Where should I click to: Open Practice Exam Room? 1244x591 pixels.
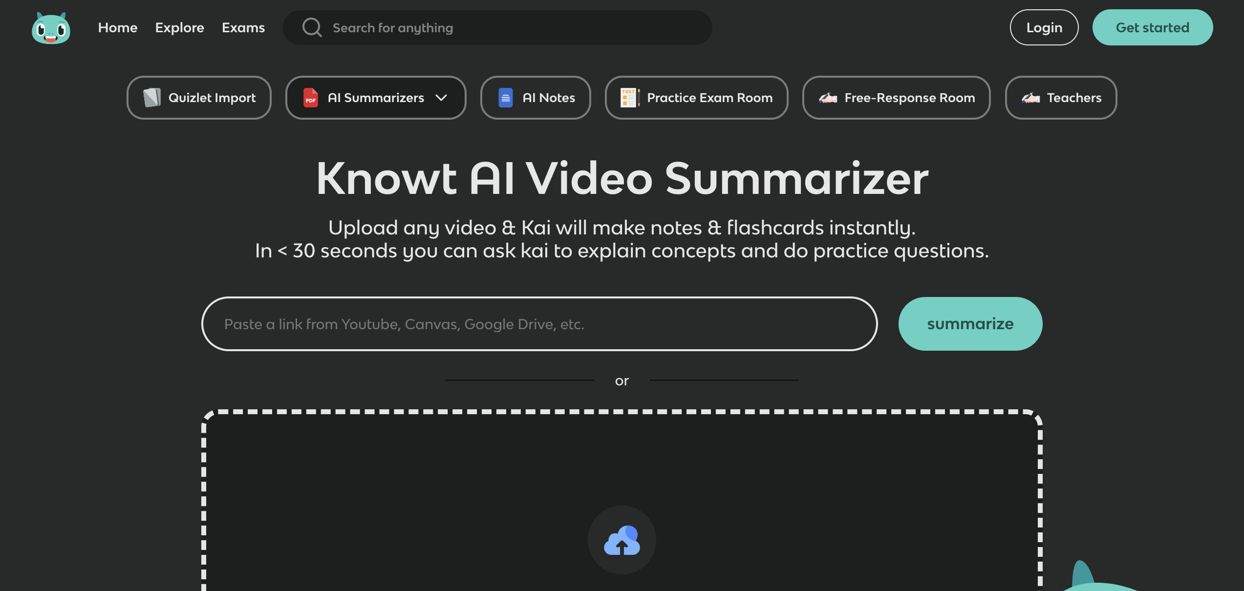697,98
